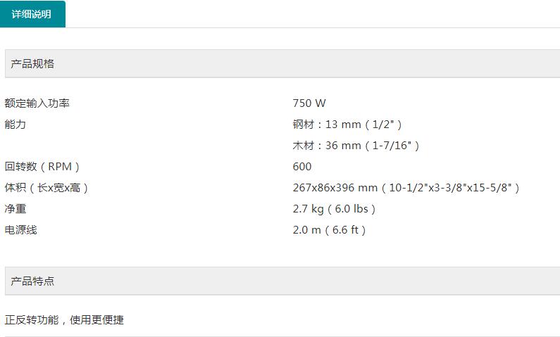Select the 电源线 label

tap(20, 230)
